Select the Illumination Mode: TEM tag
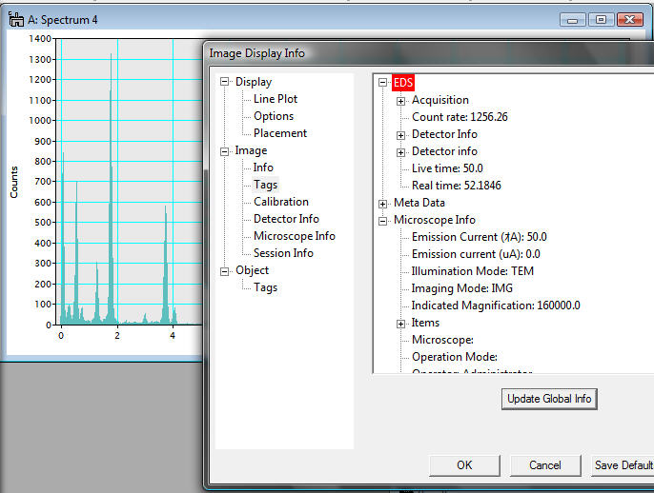The height and width of the screenshot is (493, 654). (x=473, y=271)
